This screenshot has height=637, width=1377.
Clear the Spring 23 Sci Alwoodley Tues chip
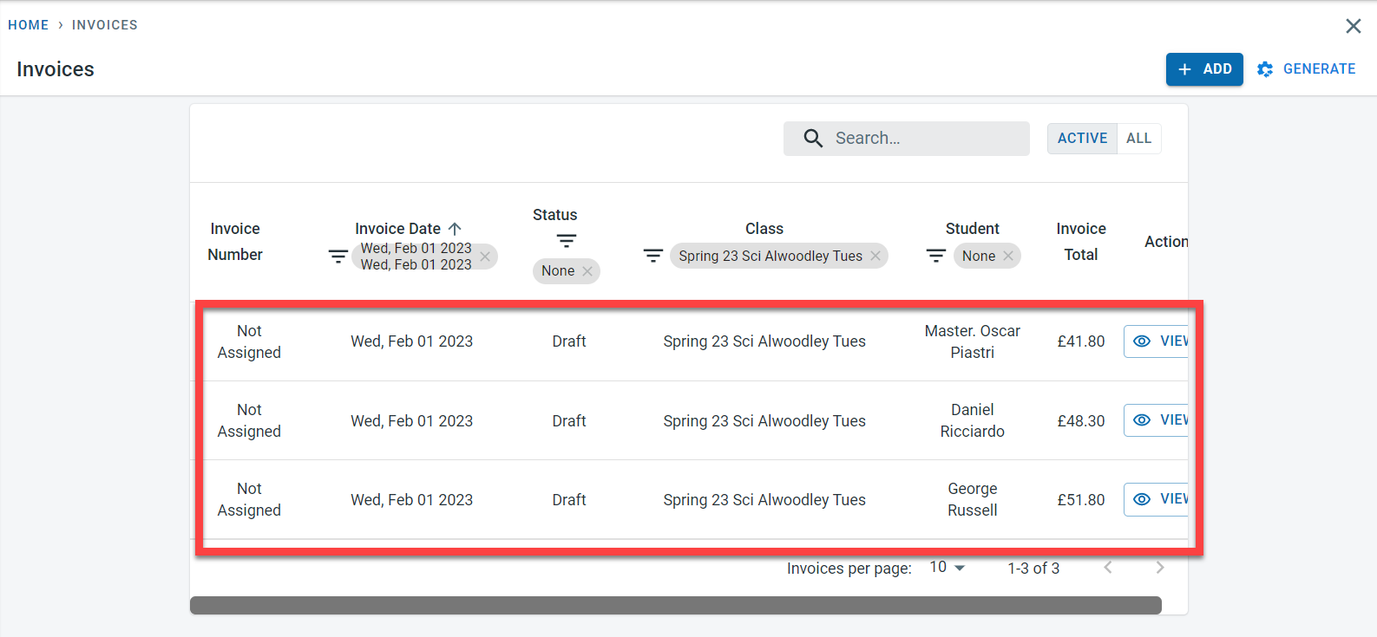point(875,256)
